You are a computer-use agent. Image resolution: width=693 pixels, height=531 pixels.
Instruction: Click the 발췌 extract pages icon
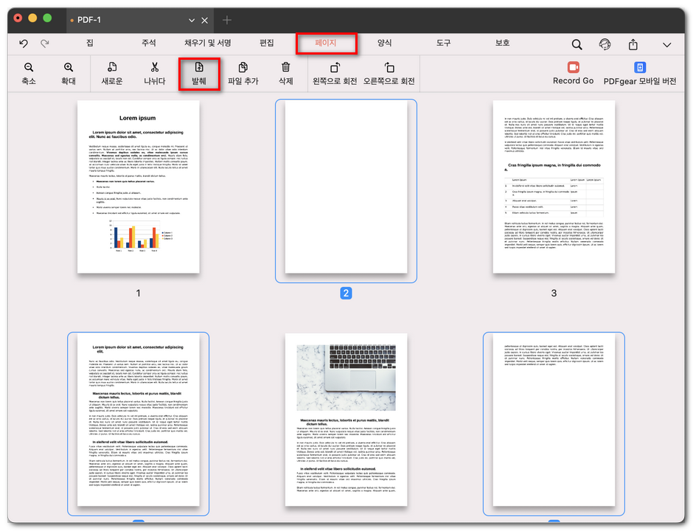point(199,68)
